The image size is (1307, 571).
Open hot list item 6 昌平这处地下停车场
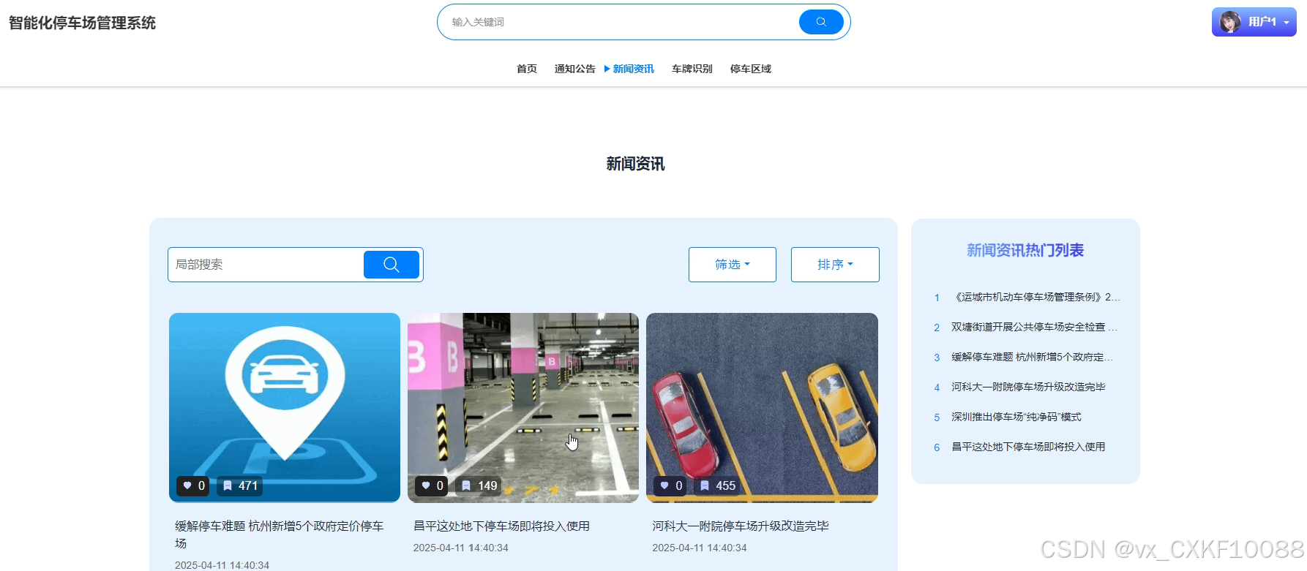[x=1028, y=447]
